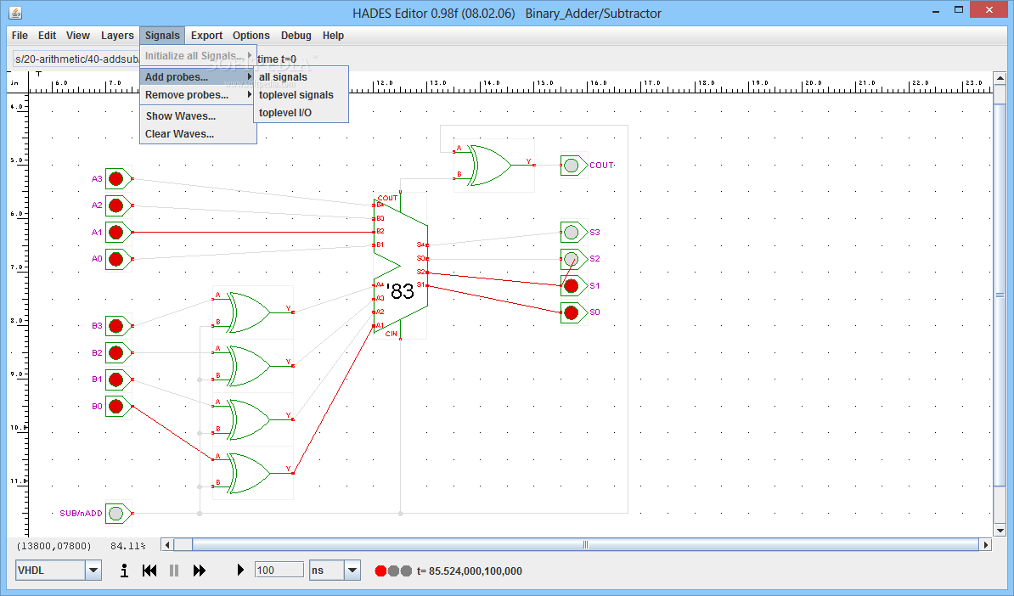Select Show Waves menu entry
1014x596 pixels.
(198, 116)
